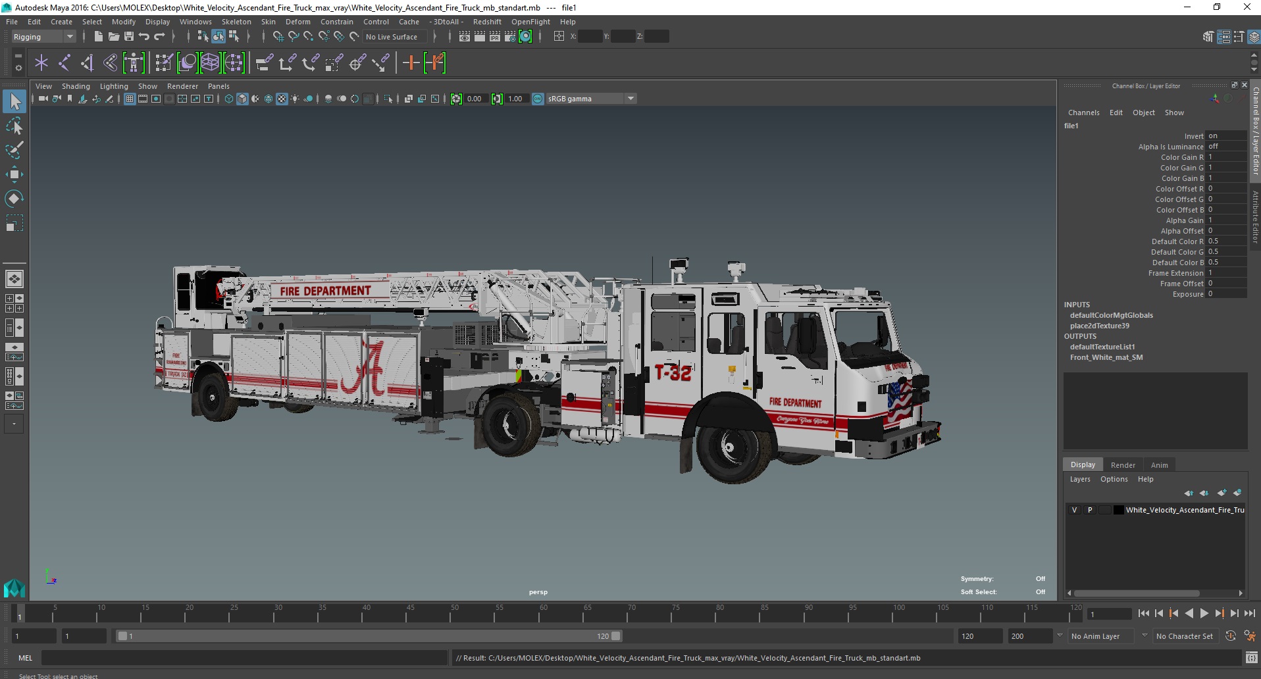This screenshot has height=679, width=1261.
Task: Toggle color management ON button
Action: coord(538,99)
